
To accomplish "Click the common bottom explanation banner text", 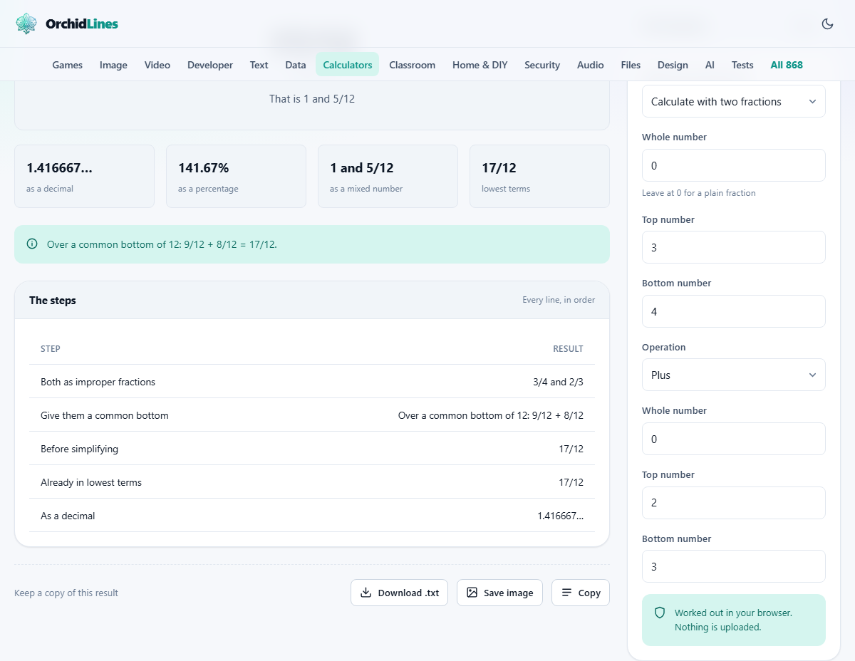I will pyautogui.click(x=162, y=244).
